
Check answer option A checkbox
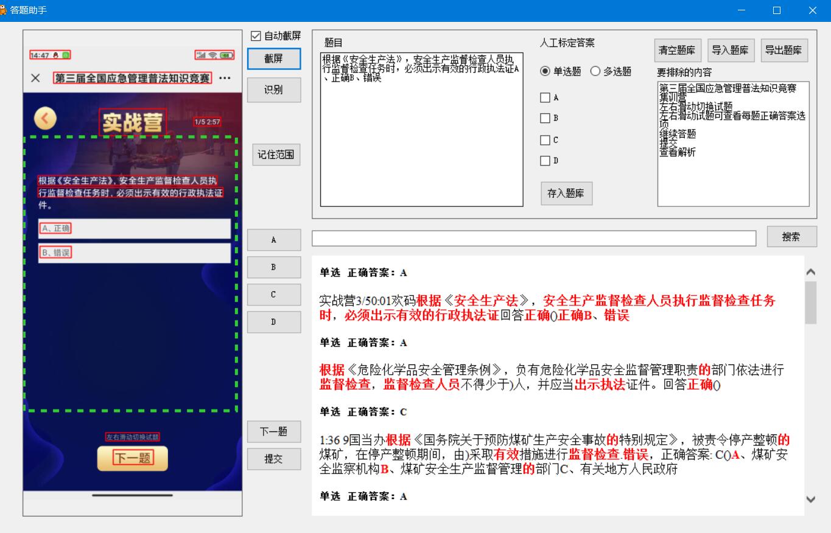tap(545, 97)
